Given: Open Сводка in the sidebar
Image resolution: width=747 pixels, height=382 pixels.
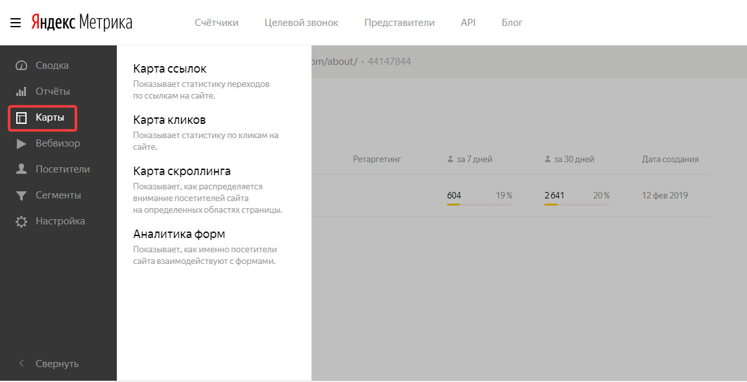Looking at the screenshot, I should (x=52, y=66).
